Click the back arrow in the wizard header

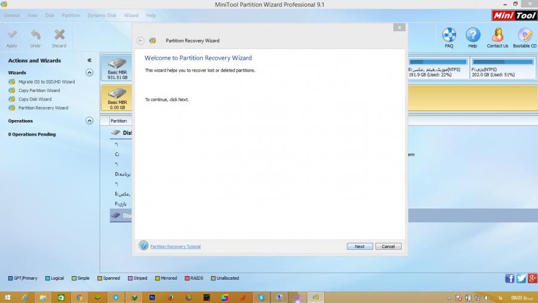pyautogui.click(x=140, y=41)
